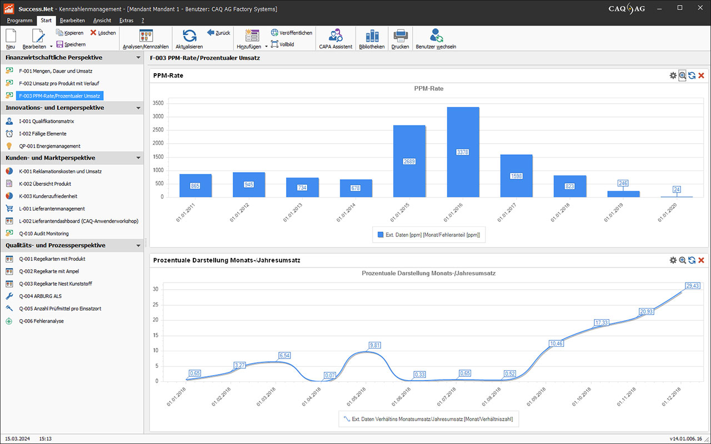
Task: Click the Bibliotheken books icon
Action: [372, 36]
